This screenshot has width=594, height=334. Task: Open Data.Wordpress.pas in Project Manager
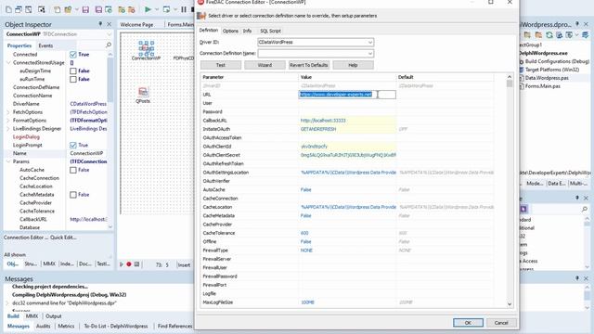click(547, 78)
